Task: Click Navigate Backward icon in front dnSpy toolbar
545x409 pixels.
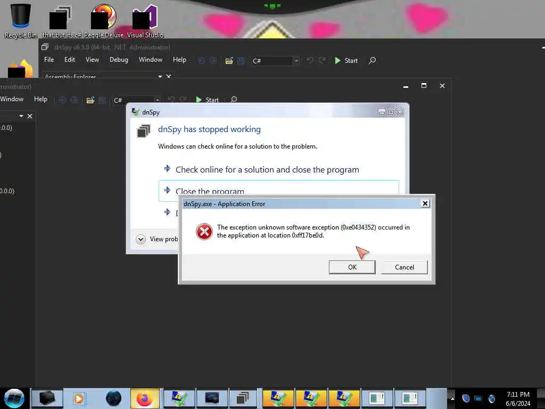Action: coord(62,100)
